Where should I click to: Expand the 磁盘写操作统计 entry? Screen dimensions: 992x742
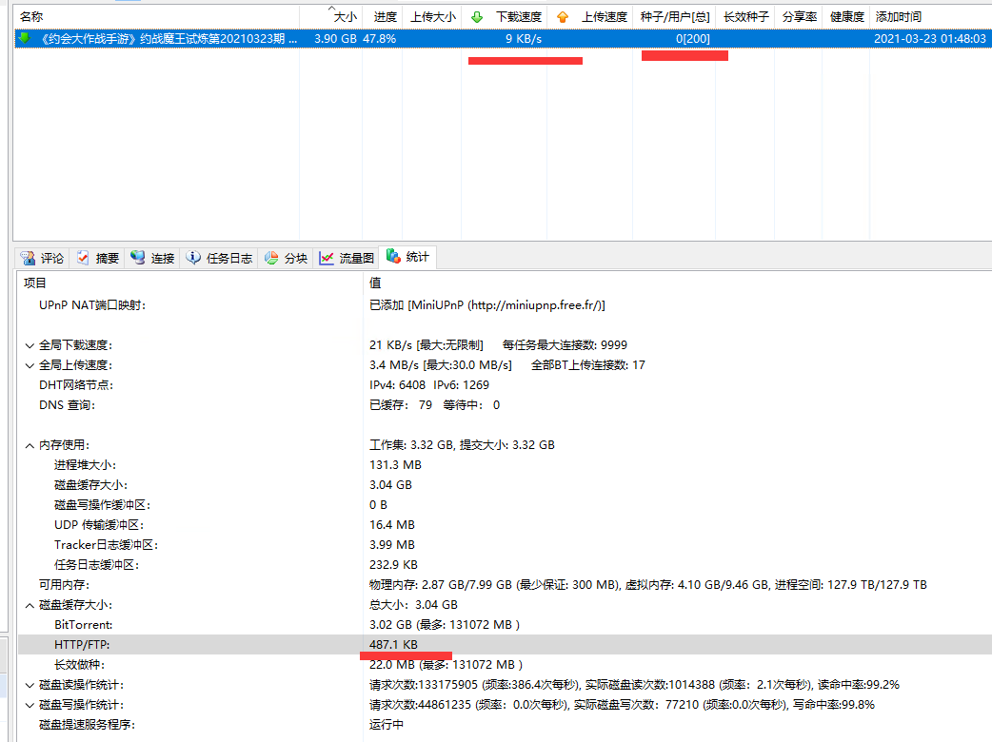coord(30,705)
